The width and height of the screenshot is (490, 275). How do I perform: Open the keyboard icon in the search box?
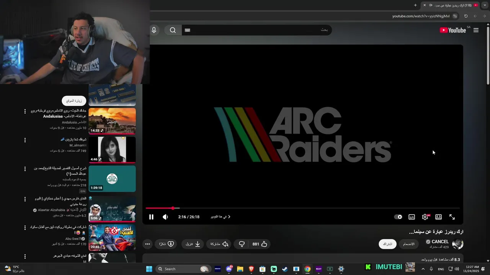[187, 30]
